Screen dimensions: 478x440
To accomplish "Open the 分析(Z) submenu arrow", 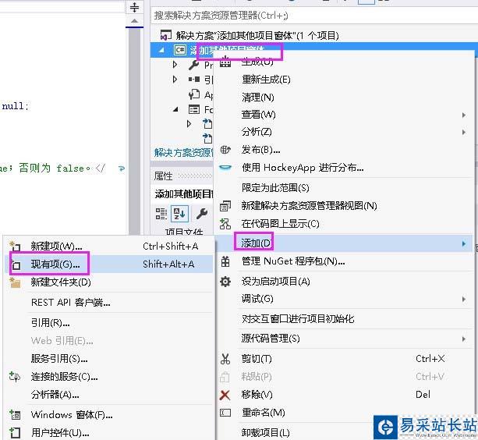I will point(464,132).
